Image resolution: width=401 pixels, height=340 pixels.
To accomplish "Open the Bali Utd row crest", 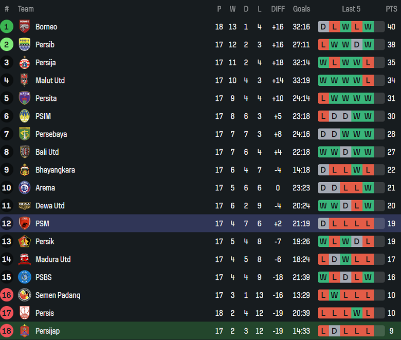I will click(x=25, y=152).
